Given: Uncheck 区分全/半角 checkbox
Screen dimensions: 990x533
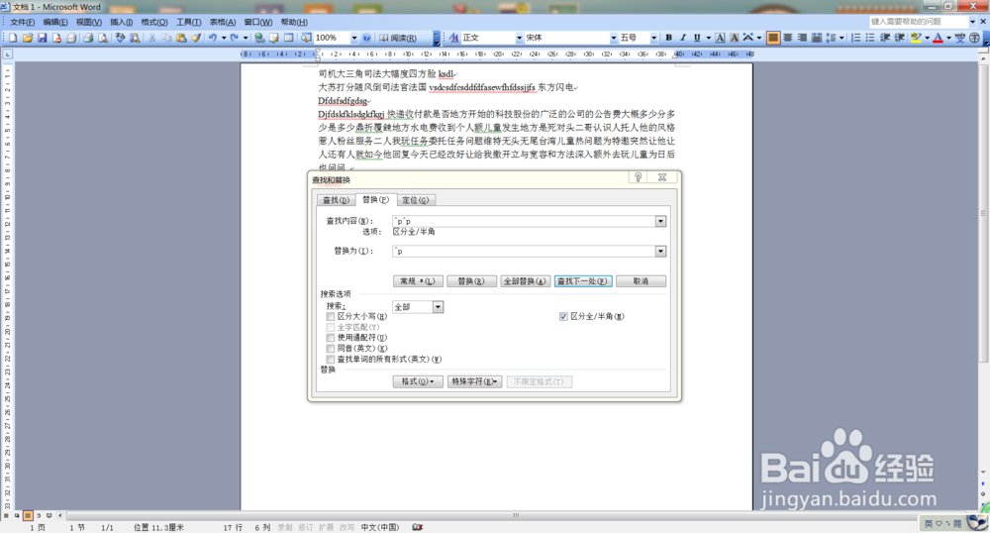Looking at the screenshot, I should tap(563, 316).
